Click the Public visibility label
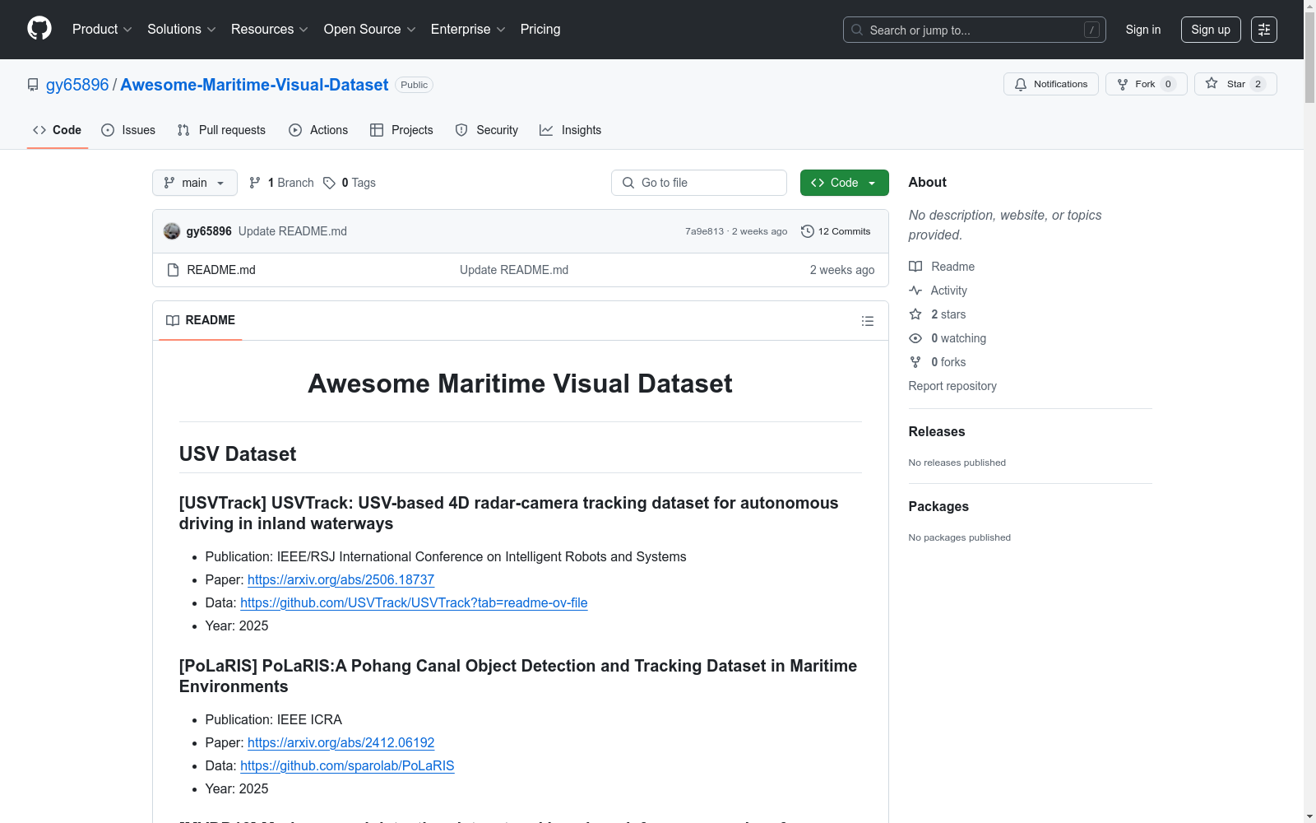 point(415,85)
